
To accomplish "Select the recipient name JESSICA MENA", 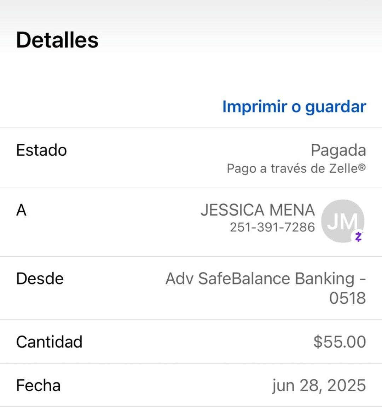I will pos(257,210).
